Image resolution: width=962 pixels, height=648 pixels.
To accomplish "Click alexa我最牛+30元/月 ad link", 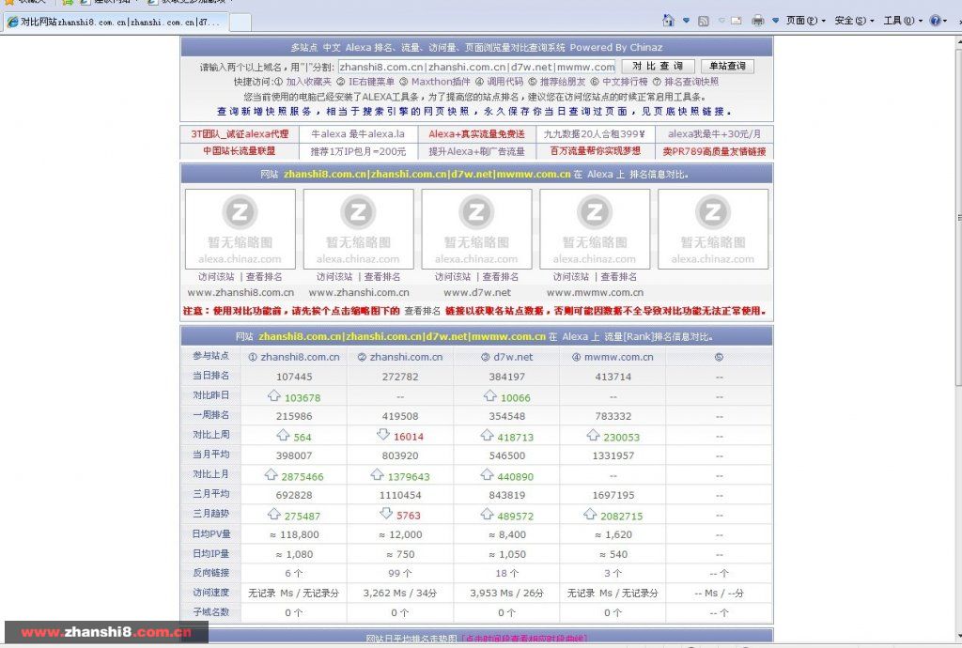I will point(714,133).
